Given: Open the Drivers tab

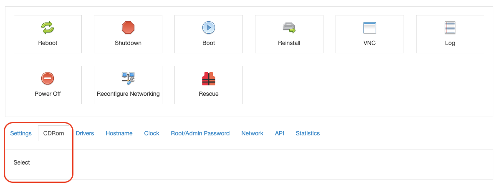Looking at the screenshot, I should coord(85,133).
